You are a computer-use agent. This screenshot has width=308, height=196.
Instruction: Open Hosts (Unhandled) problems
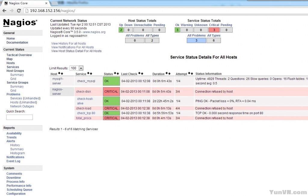23,102
